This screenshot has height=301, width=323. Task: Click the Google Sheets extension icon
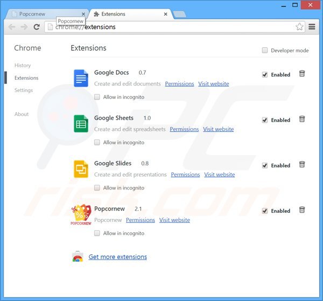click(x=81, y=124)
